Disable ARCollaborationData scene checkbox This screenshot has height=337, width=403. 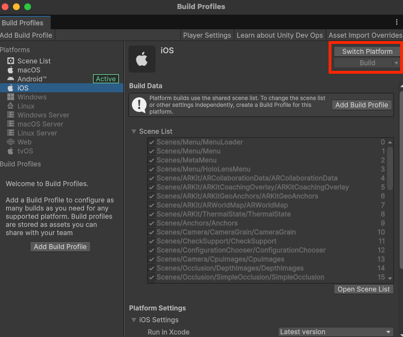pyautogui.click(x=152, y=178)
